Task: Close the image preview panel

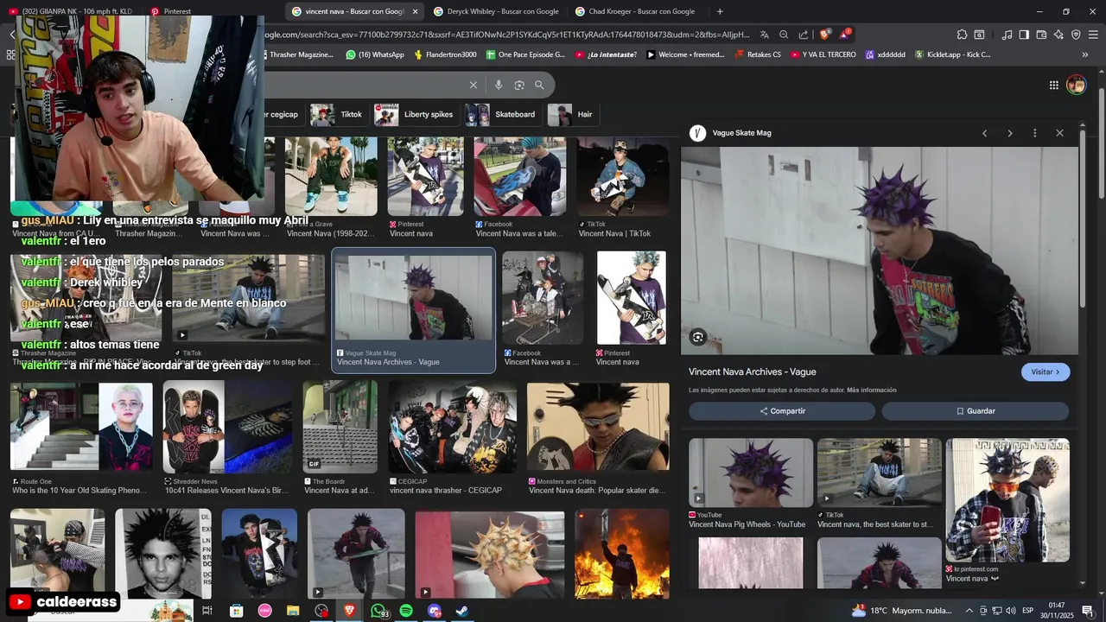Action: [x=1059, y=133]
